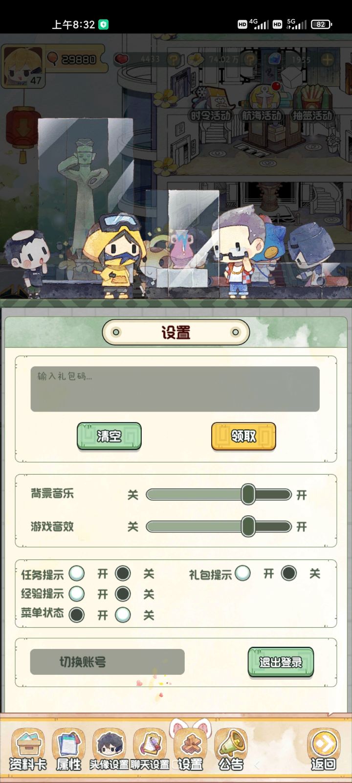Set 经验提示 to 关 radio button

click(x=123, y=594)
